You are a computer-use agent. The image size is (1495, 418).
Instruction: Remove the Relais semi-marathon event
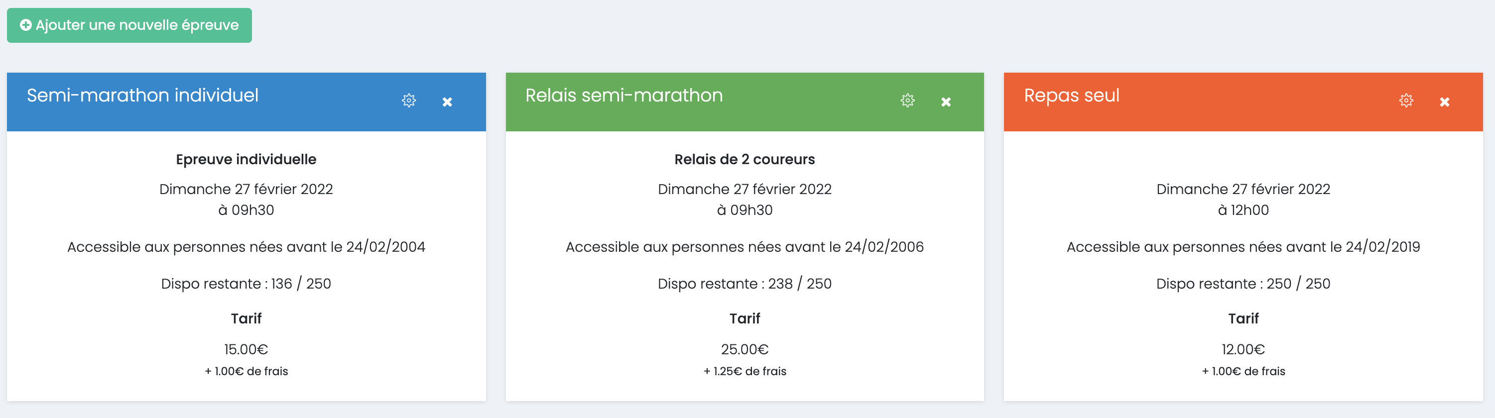pos(945,102)
